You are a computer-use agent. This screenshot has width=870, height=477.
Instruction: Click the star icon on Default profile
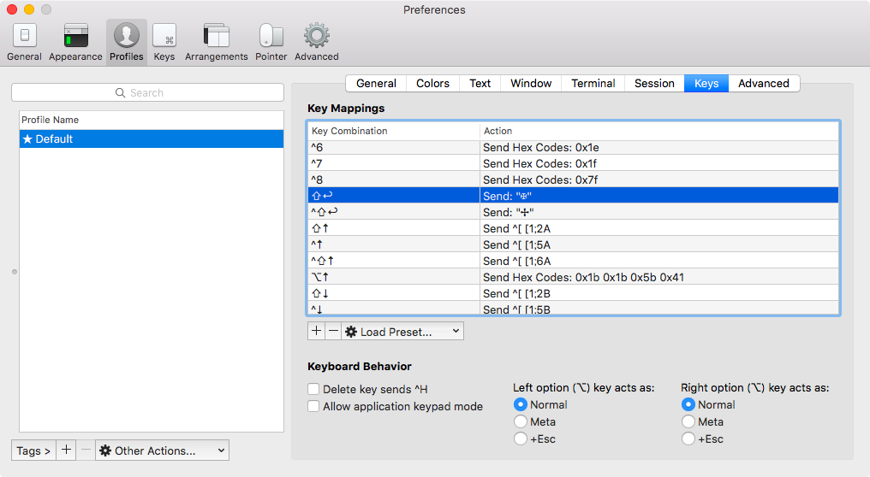point(27,139)
